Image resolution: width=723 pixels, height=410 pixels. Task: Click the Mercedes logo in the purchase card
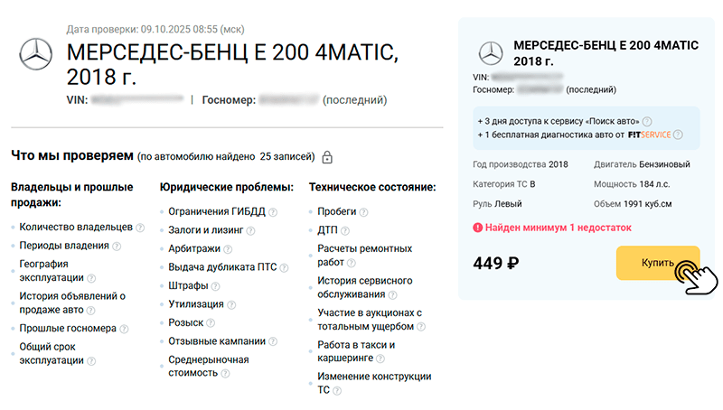(x=491, y=51)
